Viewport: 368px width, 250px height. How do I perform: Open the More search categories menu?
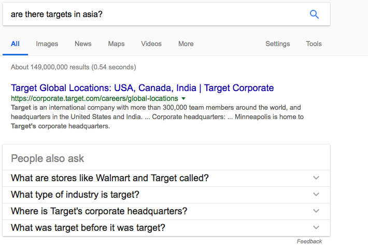tap(186, 44)
